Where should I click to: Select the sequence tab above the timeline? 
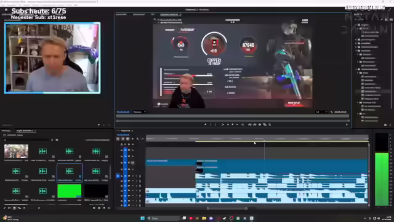tap(126, 131)
